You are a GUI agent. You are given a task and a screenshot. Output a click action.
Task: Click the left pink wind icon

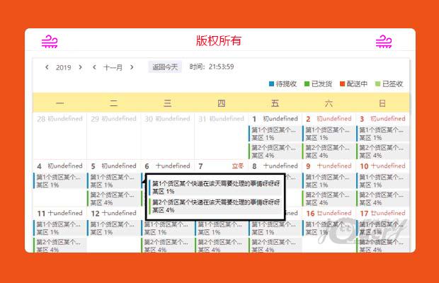50,42
